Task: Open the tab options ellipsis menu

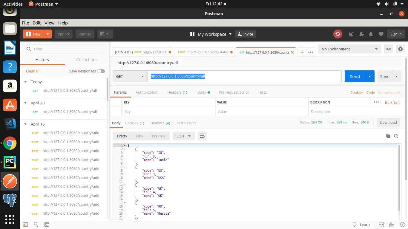Action: (311, 52)
